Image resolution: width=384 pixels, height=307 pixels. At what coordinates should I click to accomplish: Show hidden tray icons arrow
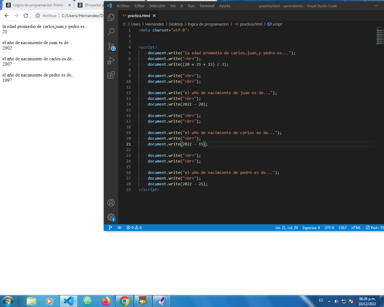(329, 301)
